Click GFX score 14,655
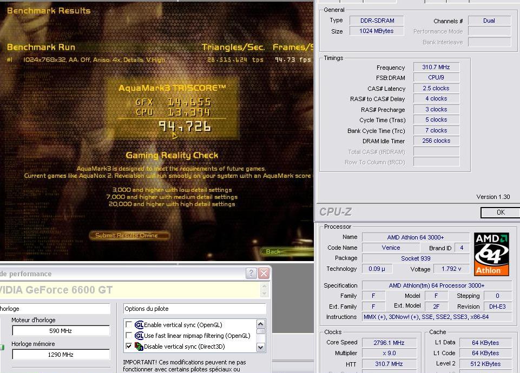 coord(189,102)
